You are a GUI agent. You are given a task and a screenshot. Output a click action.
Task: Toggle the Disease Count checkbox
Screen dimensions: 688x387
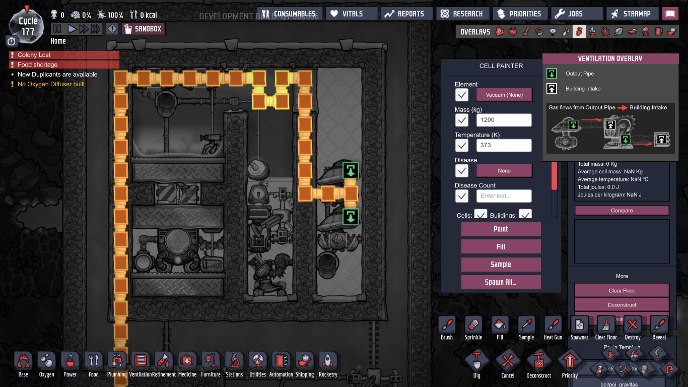coord(462,196)
